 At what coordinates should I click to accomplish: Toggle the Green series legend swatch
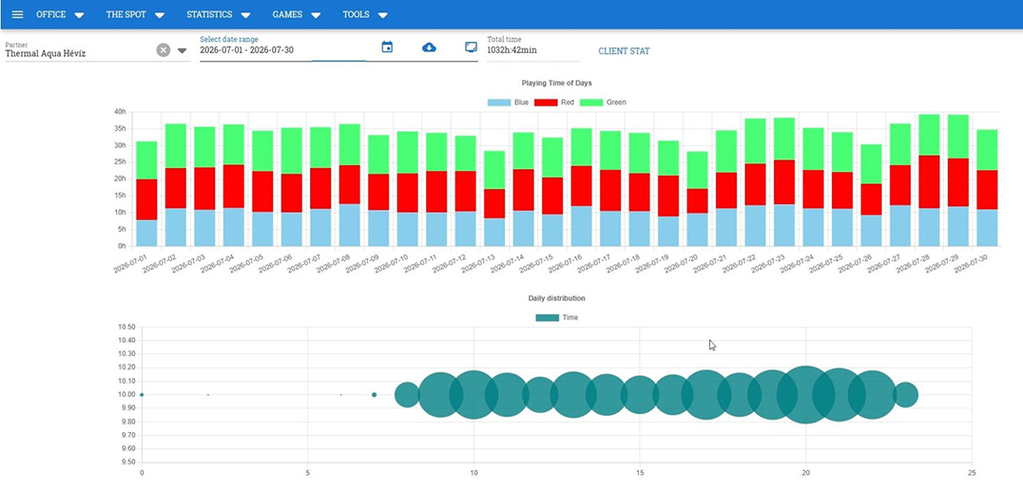pyautogui.click(x=591, y=103)
